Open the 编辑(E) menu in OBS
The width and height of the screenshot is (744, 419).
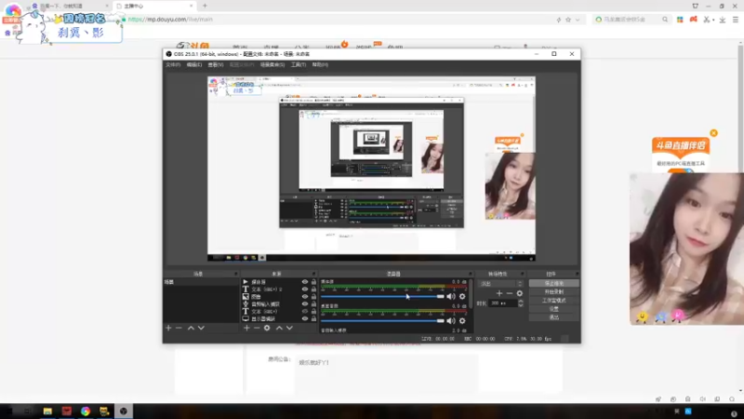point(194,64)
